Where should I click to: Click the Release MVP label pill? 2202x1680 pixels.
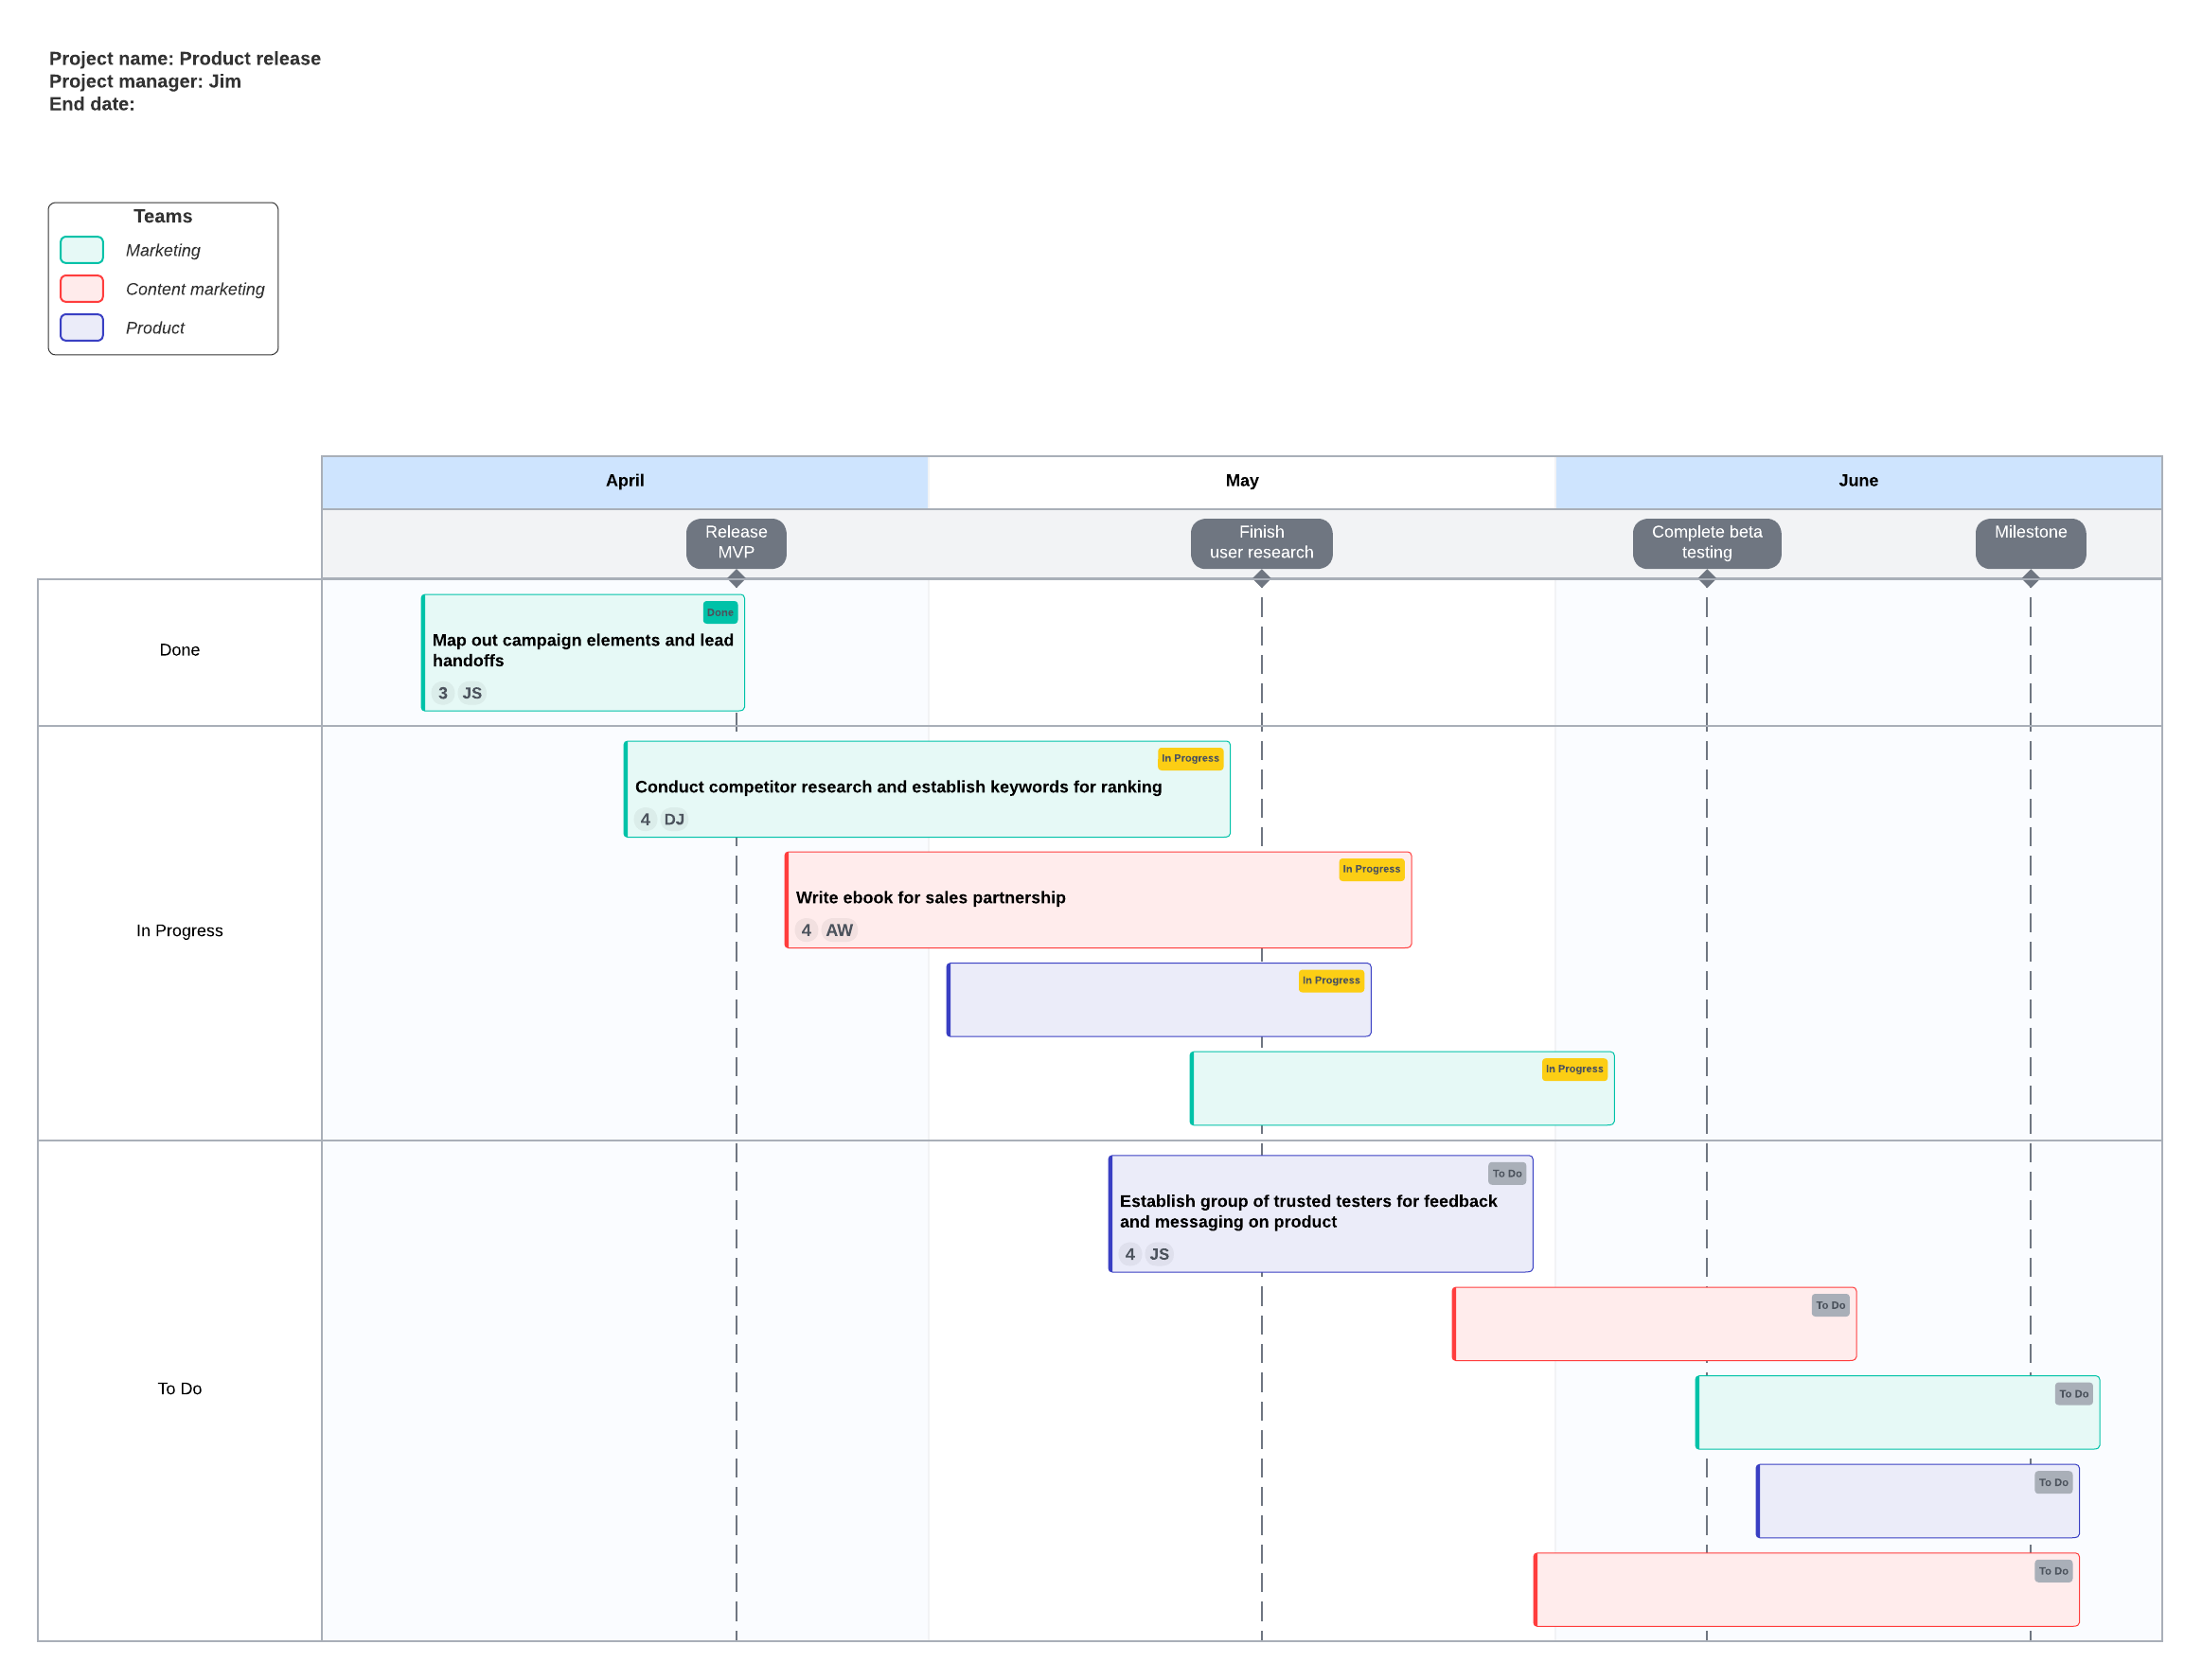[x=737, y=543]
